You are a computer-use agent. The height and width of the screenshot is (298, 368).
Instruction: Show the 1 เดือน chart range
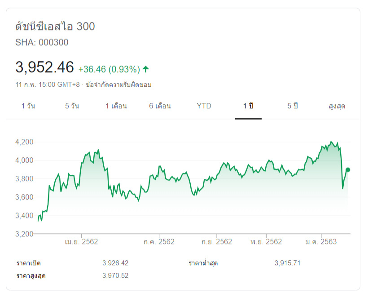116,106
